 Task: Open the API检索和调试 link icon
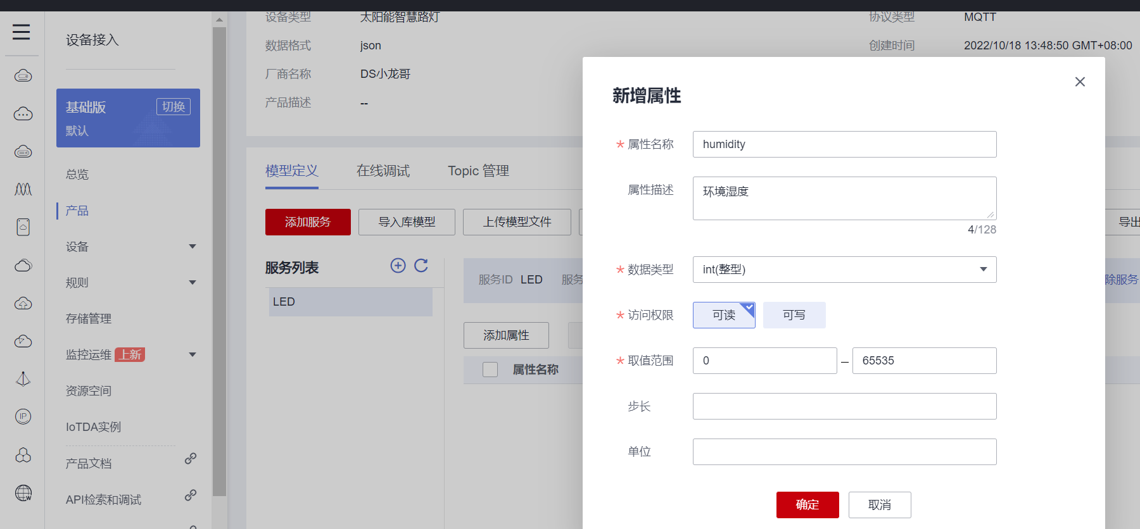(x=190, y=495)
